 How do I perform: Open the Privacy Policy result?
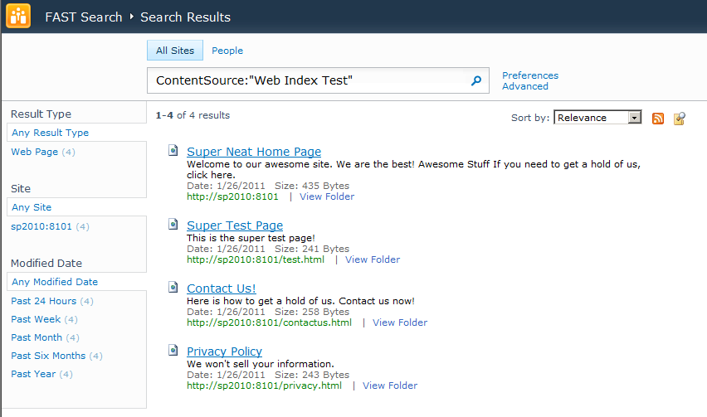point(225,352)
